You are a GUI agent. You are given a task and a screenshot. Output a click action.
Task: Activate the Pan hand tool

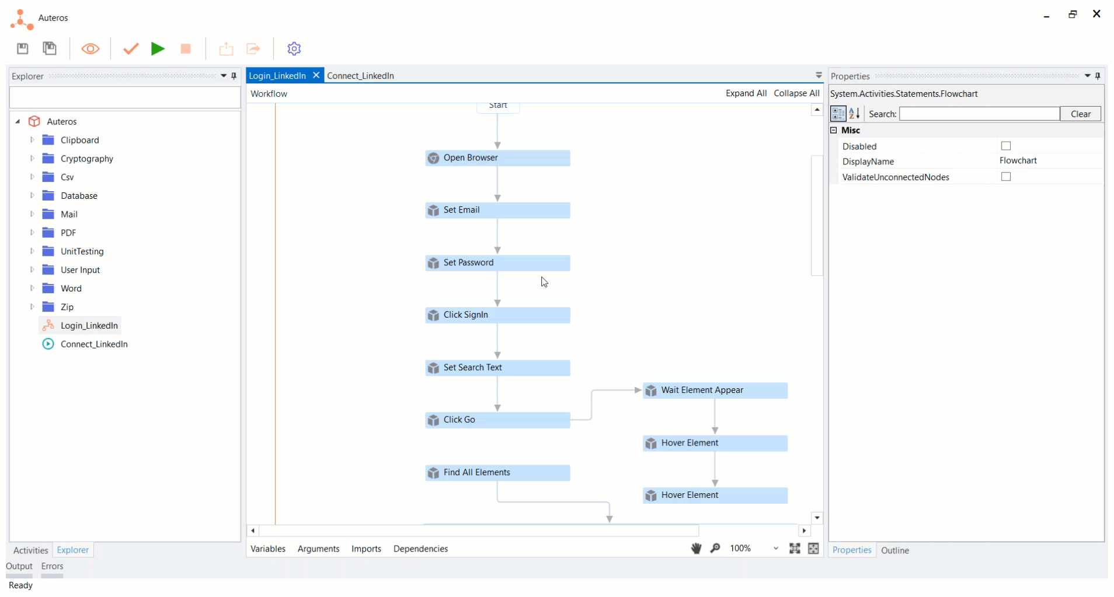(696, 548)
